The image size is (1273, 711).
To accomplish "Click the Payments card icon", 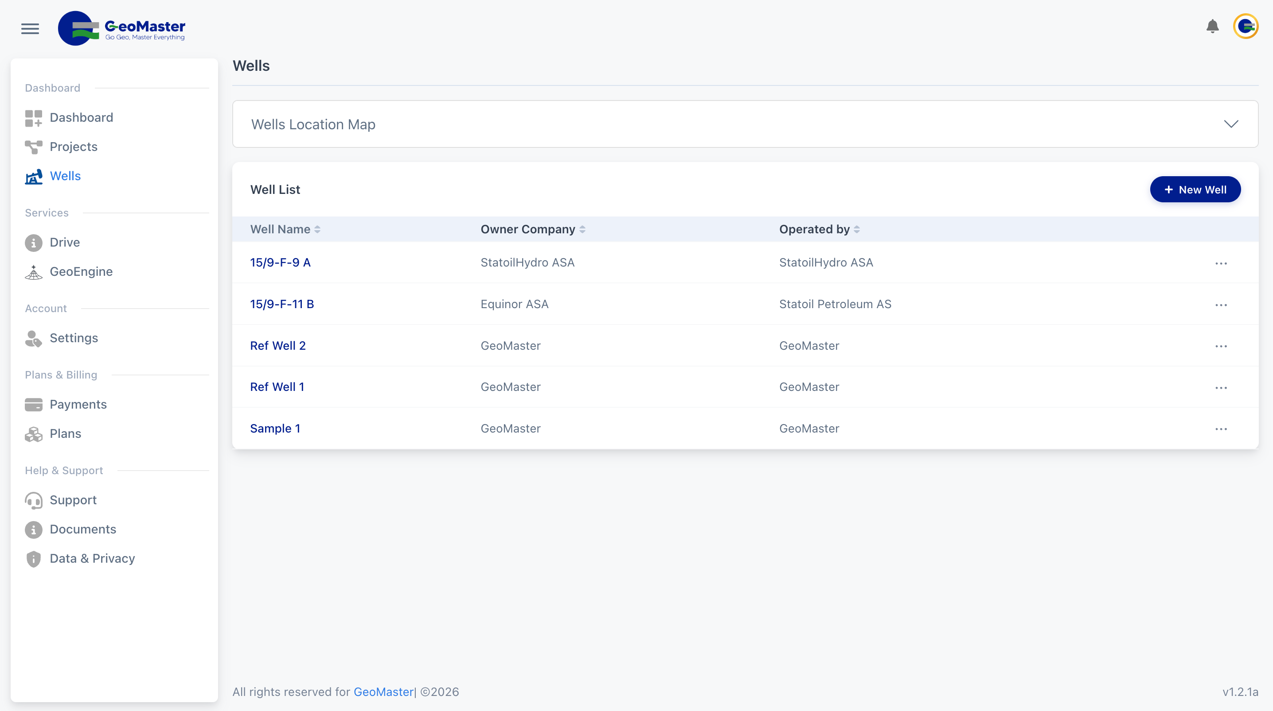I will click(x=34, y=405).
